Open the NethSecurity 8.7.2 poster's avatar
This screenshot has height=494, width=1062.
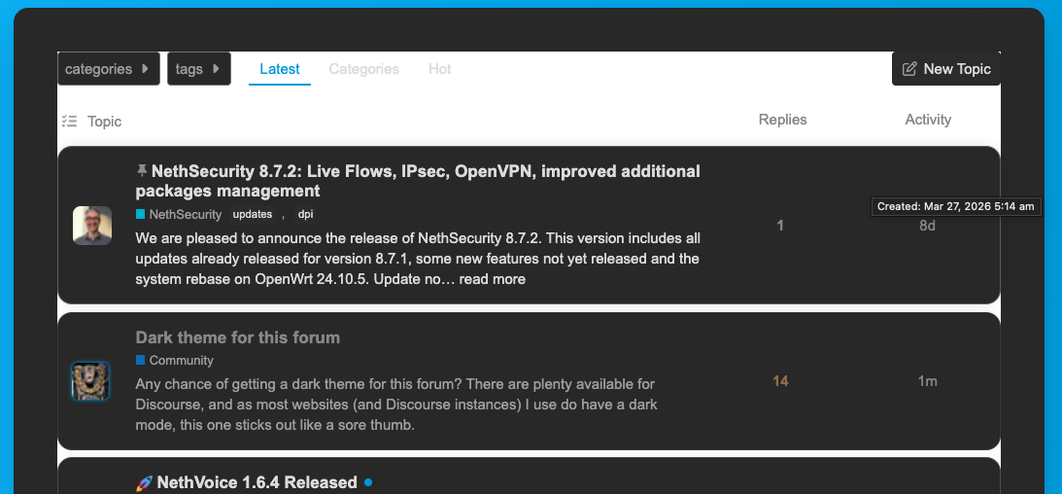tap(92, 226)
